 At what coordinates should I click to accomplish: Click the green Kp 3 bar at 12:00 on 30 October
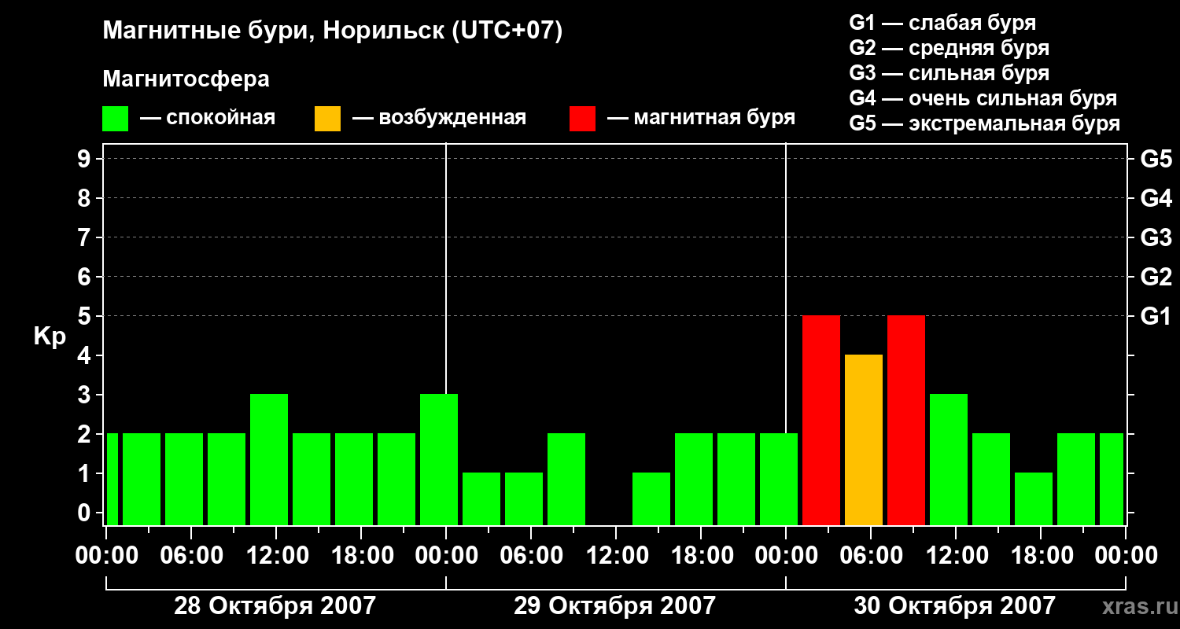coord(949,459)
